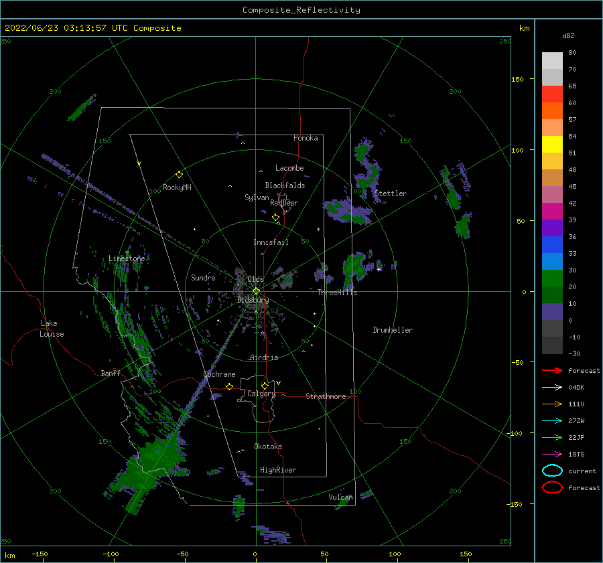This screenshot has width=603, height=563.
Task: Click the HighRiver town label
Action: [x=278, y=470]
